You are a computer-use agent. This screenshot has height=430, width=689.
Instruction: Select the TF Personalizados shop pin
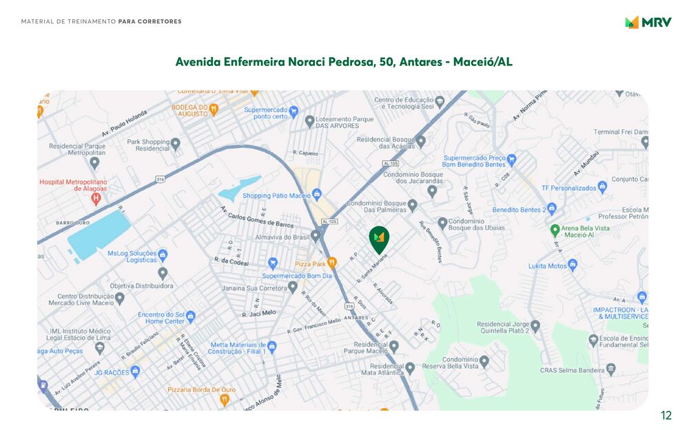pos(602,187)
